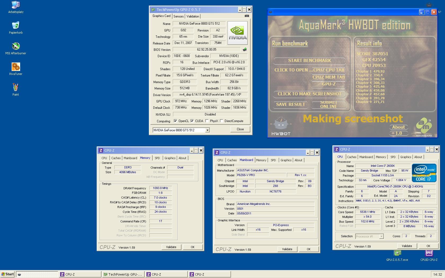Launch MSI Afterburner from desktop
Viewport: 445px width, 278px height.
click(16, 48)
